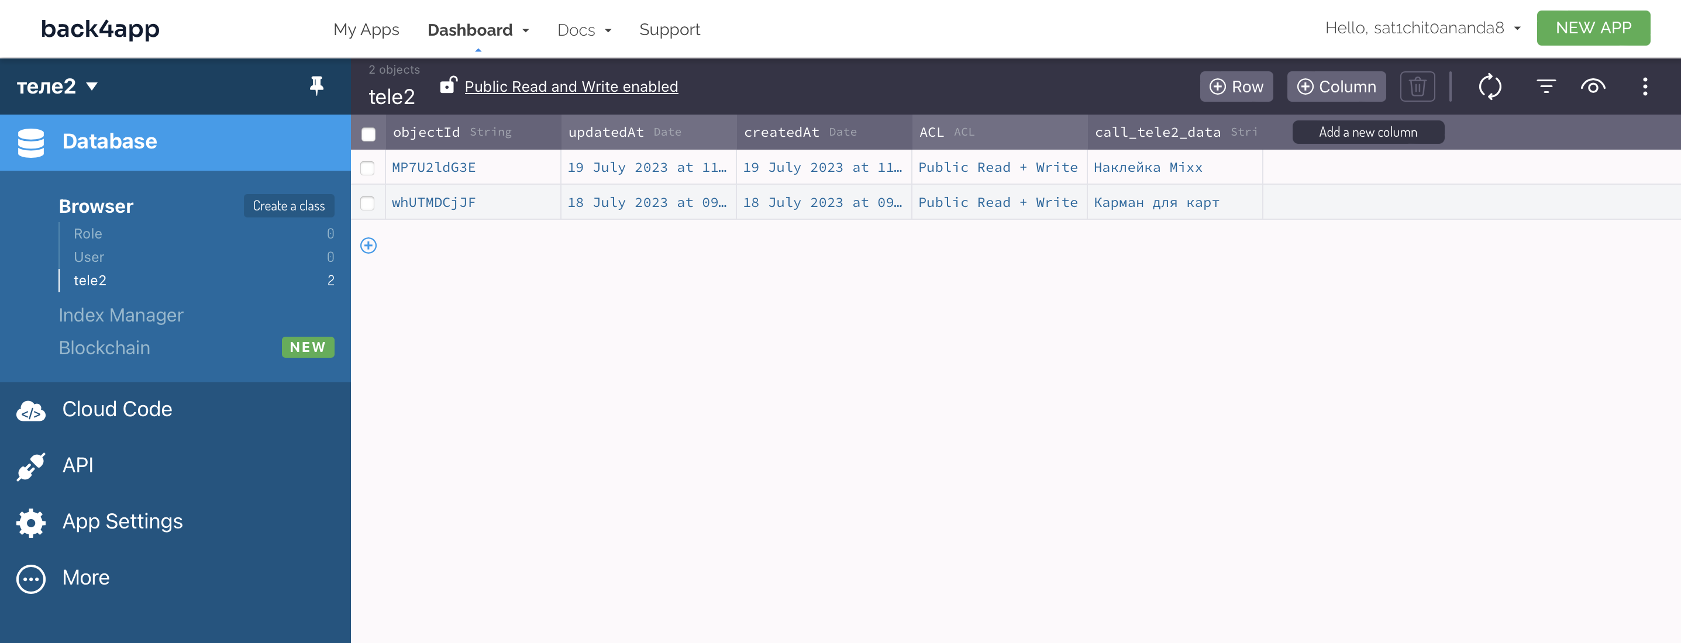Viewport: 1681px width, 643px height.
Task: Click the Browser heading
Action: click(x=96, y=206)
